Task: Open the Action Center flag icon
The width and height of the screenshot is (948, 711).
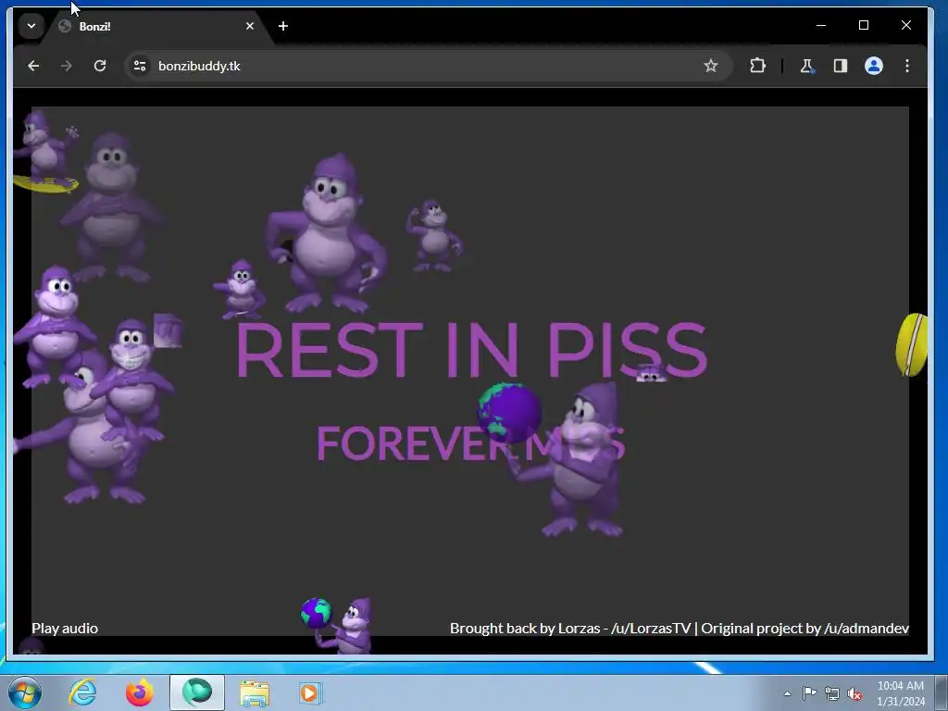Action: 809,692
